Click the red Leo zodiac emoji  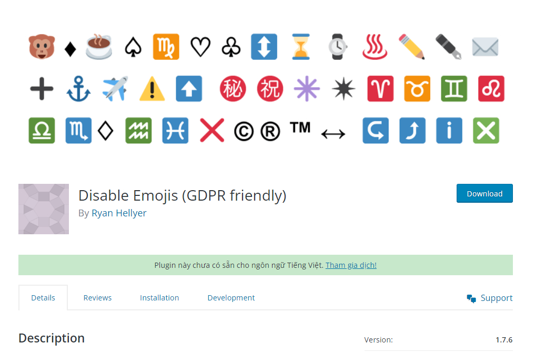click(491, 89)
